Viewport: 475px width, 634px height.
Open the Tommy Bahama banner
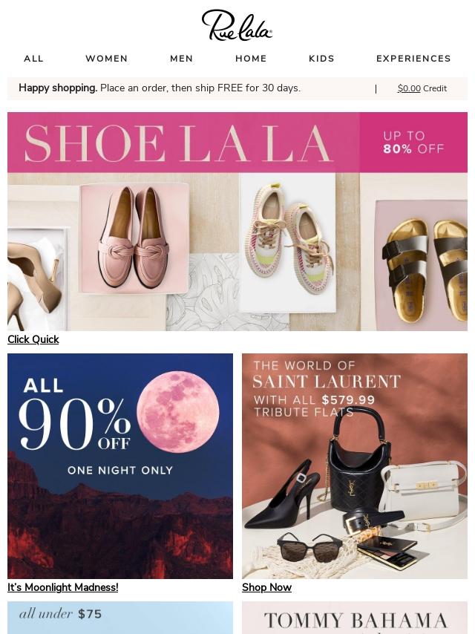click(355, 618)
